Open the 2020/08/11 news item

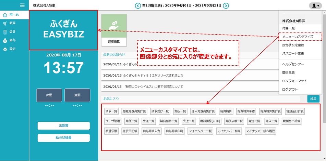[x=190, y=64]
